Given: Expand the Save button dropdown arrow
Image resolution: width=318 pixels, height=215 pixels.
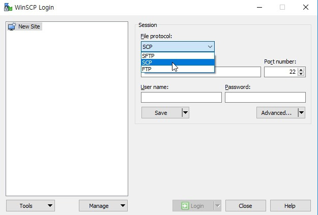Looking at the screenshot, I should pyautogui.click(x=185, y=113).
